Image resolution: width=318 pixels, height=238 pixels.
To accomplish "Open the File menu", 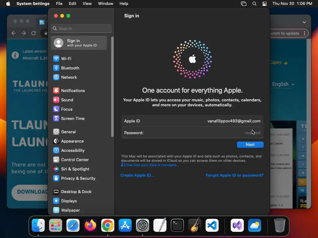I will (59, 4).
